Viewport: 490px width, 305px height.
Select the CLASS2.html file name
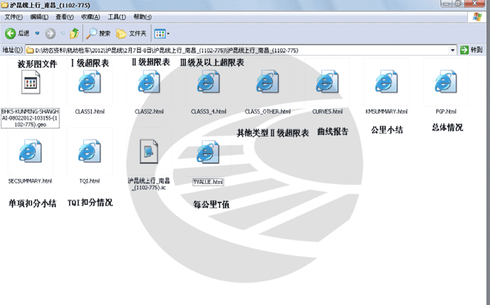149,112
